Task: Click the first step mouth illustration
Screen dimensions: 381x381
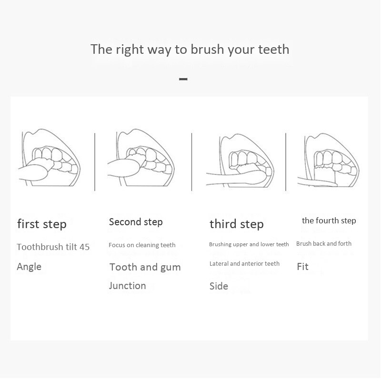Action: (50, 158)
